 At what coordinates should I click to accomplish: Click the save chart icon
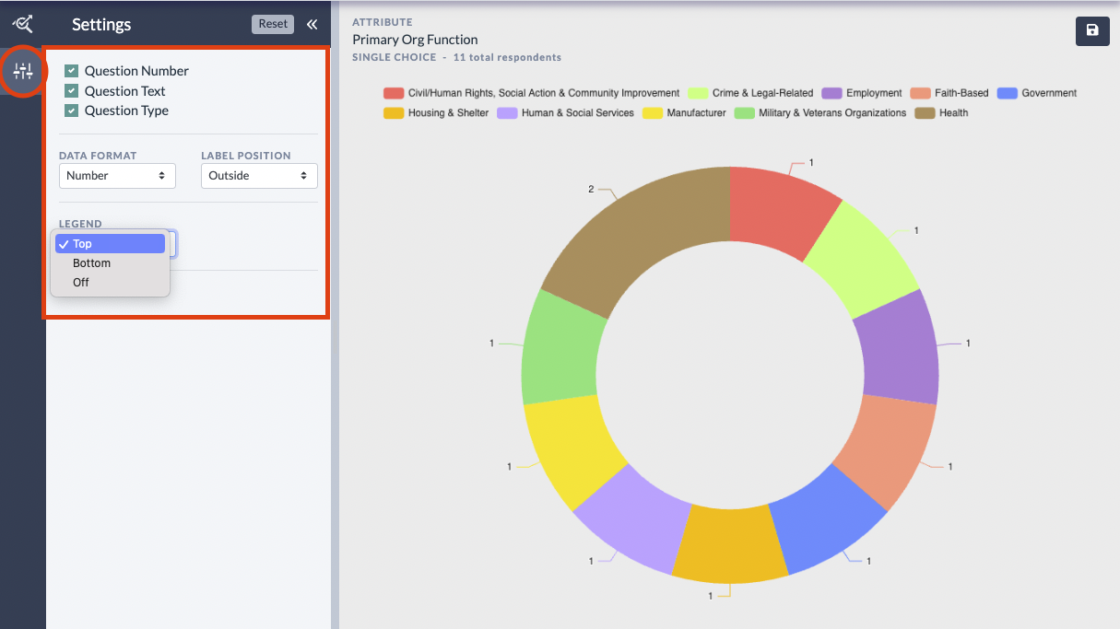click(x=1092, y=30)
